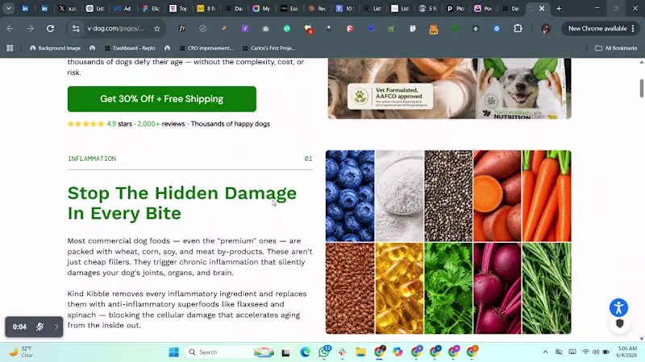645x362 pixels.
Task: Click the 'Stop The Hidden Damage' heading
Action: [182, 203]
